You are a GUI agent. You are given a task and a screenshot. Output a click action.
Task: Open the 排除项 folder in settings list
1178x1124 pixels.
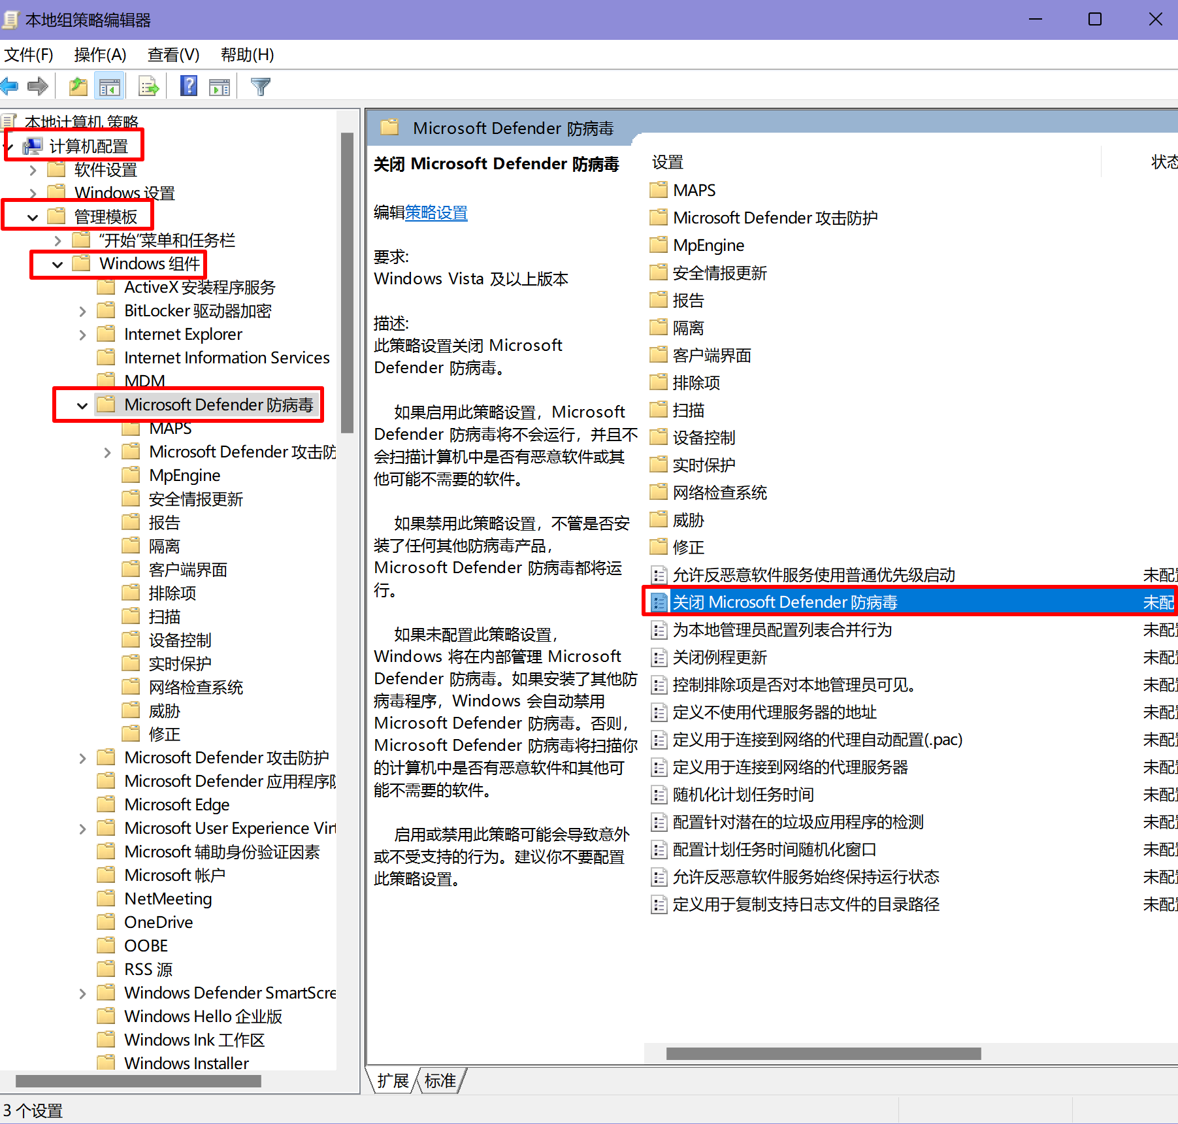[685, 382]
